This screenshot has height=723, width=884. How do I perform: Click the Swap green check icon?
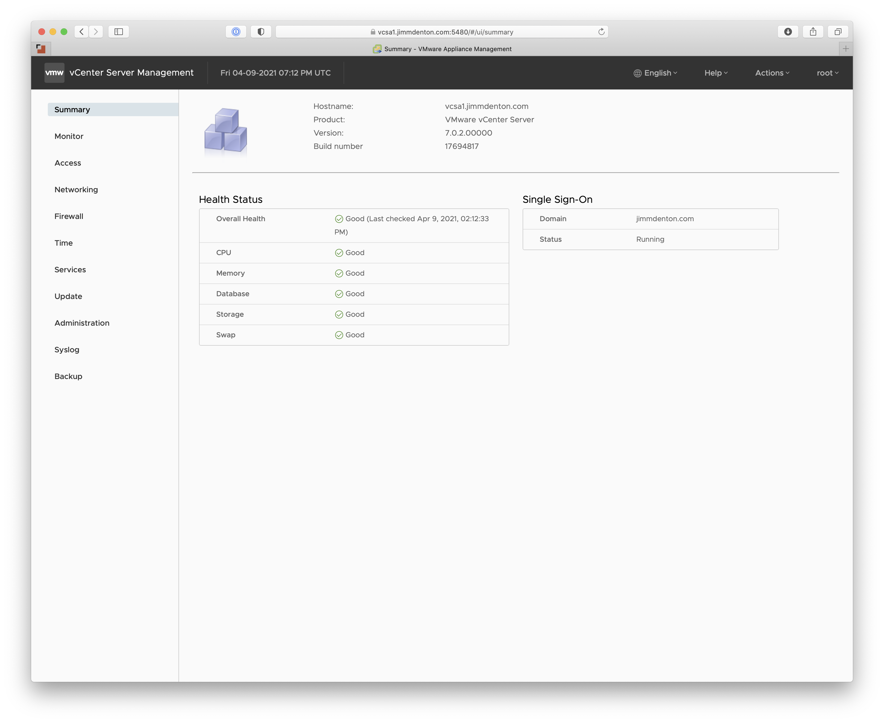(339, 335)
